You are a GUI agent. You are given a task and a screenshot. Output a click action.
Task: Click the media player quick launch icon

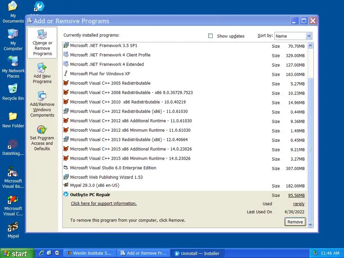click(x=57, y=253)
